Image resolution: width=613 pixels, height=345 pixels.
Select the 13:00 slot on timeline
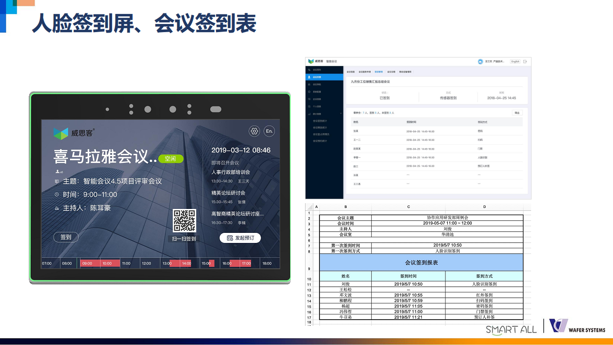click(x=170, y=263)
